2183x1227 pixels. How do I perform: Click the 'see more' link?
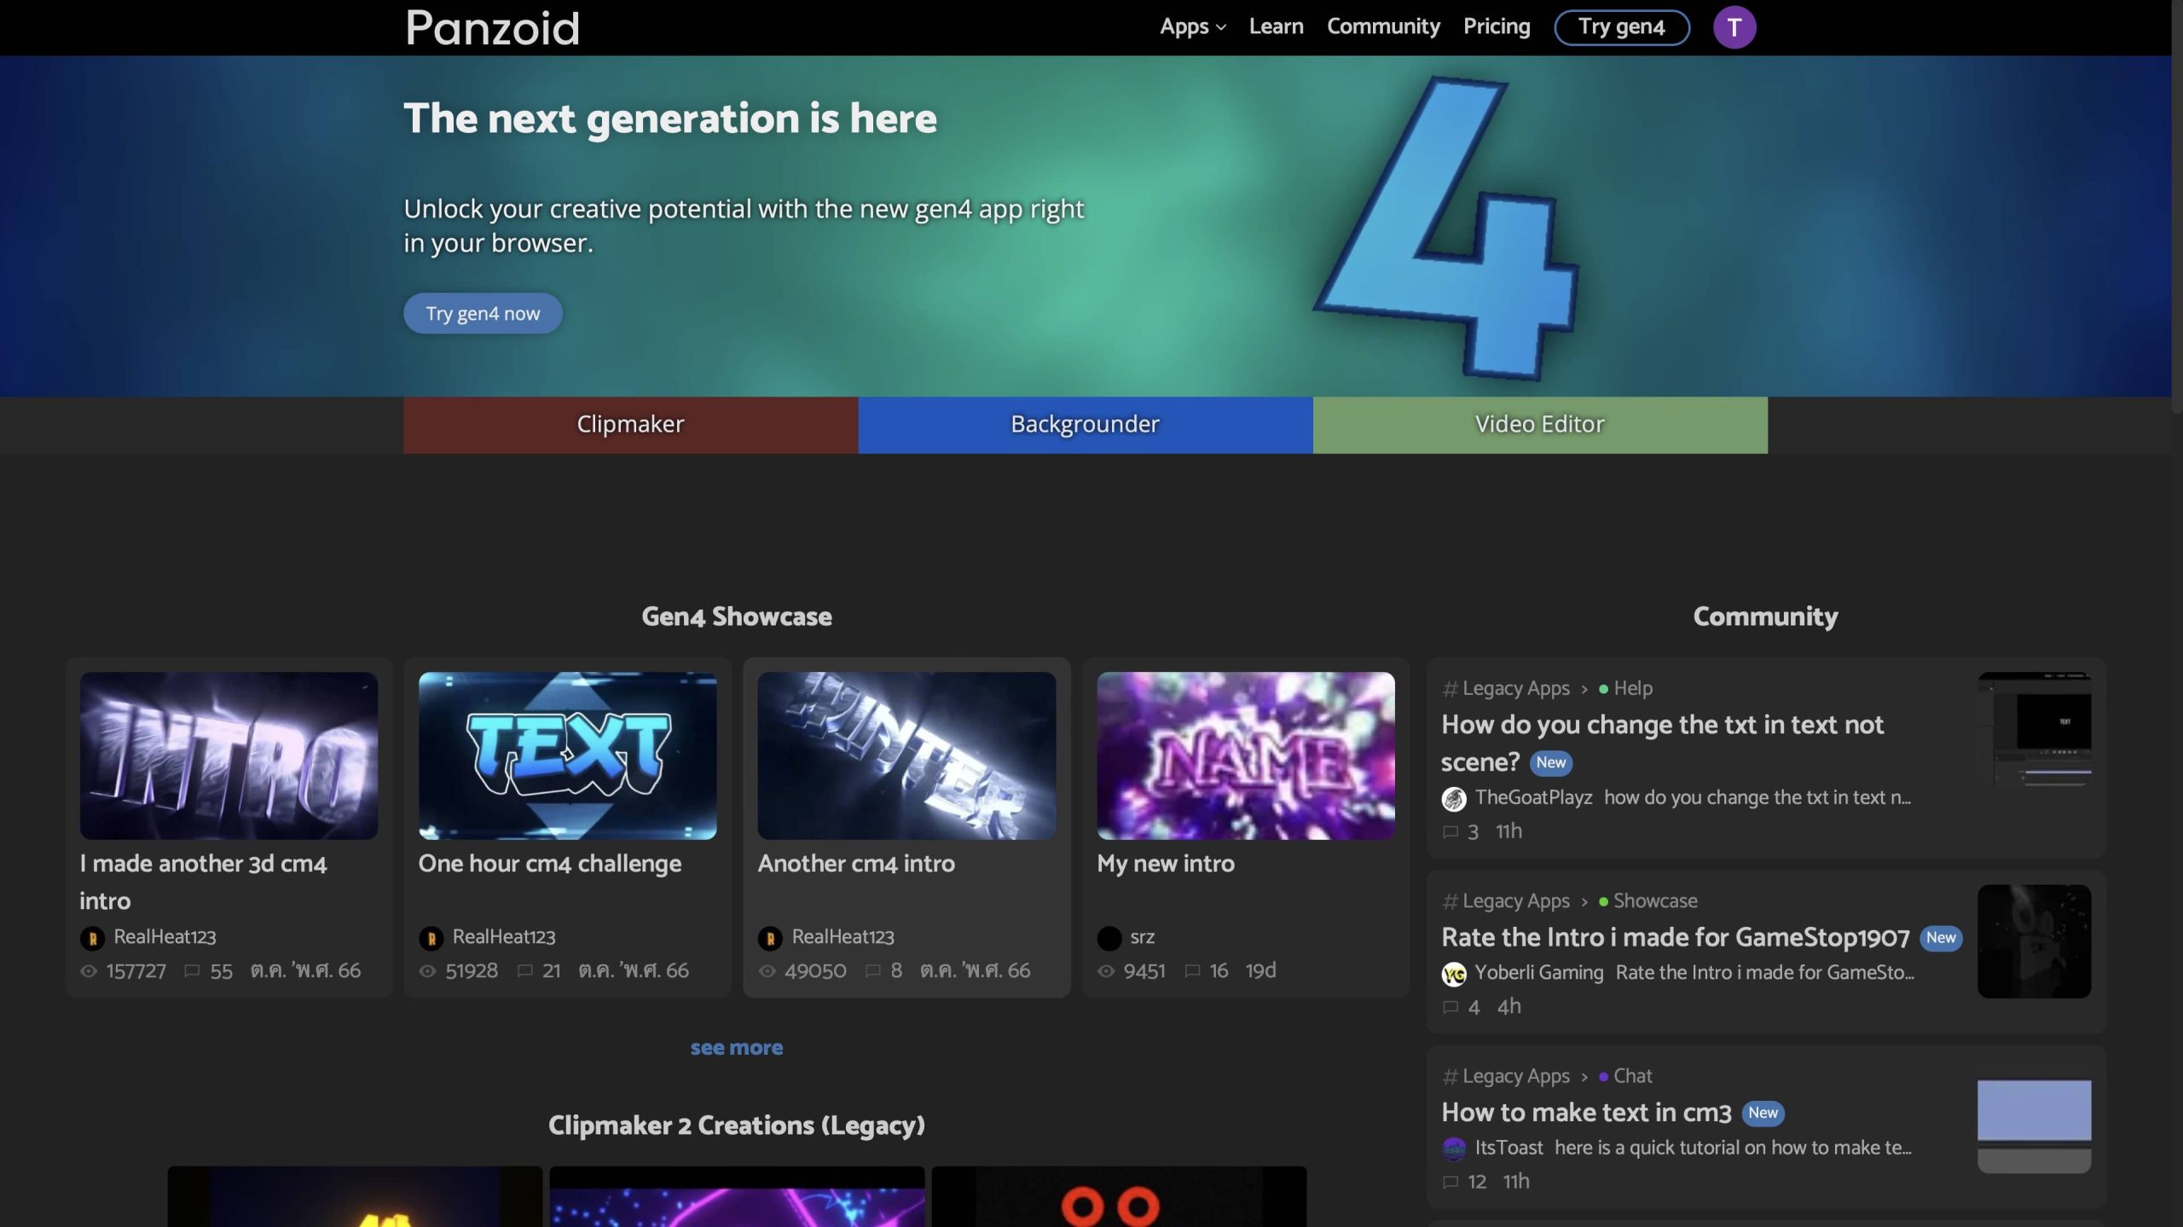(x=736, y=1047)
